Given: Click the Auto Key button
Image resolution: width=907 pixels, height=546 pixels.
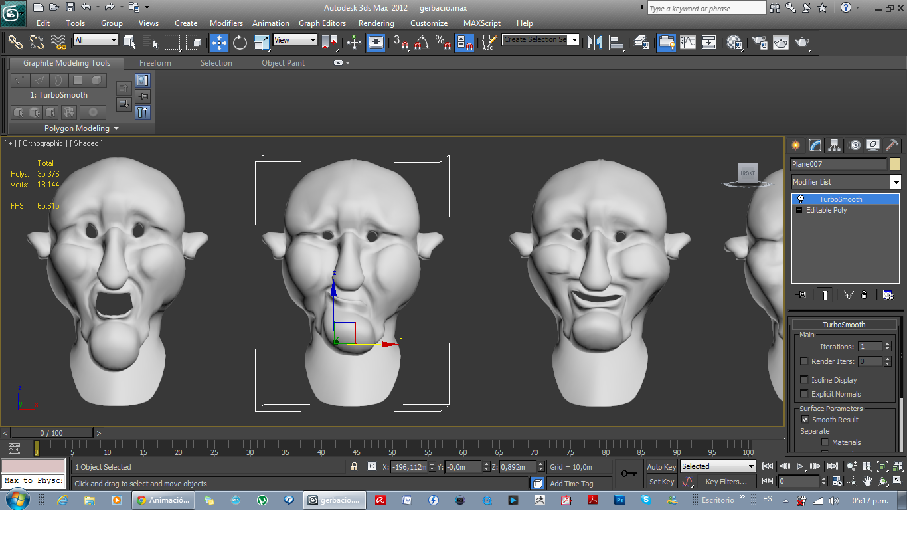Looking at the screenshot, I should point(661,467).
